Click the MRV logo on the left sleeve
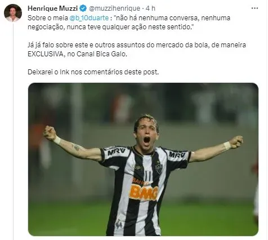 [117, 151]
